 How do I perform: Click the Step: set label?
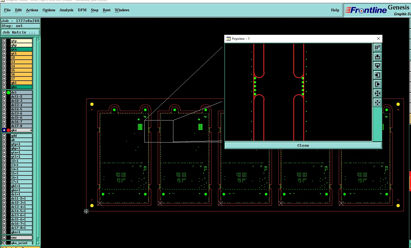20,26
